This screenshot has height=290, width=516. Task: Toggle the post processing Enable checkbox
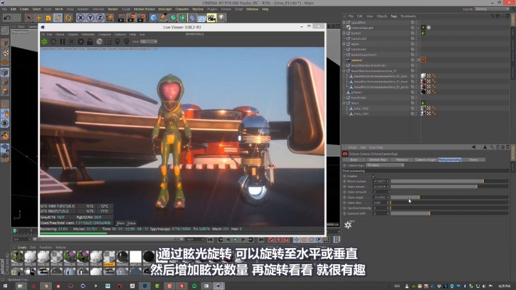(x=374, y=176)
